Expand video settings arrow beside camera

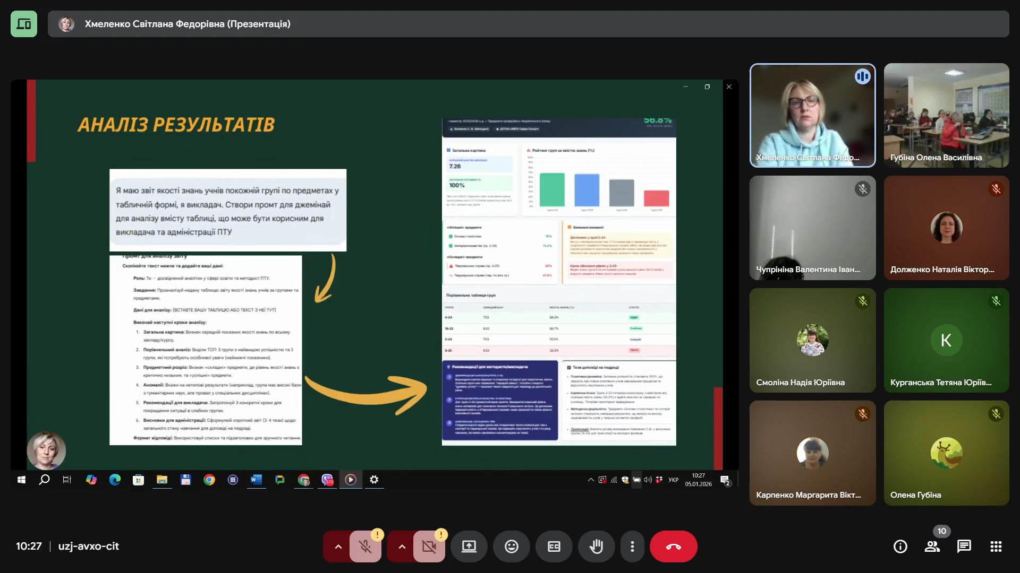(402, 546)
